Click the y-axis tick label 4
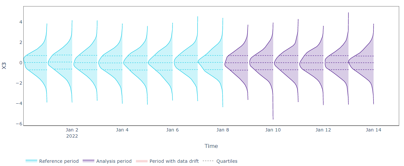The height and width of the screenshot is (166, 404). pos(20,22)
